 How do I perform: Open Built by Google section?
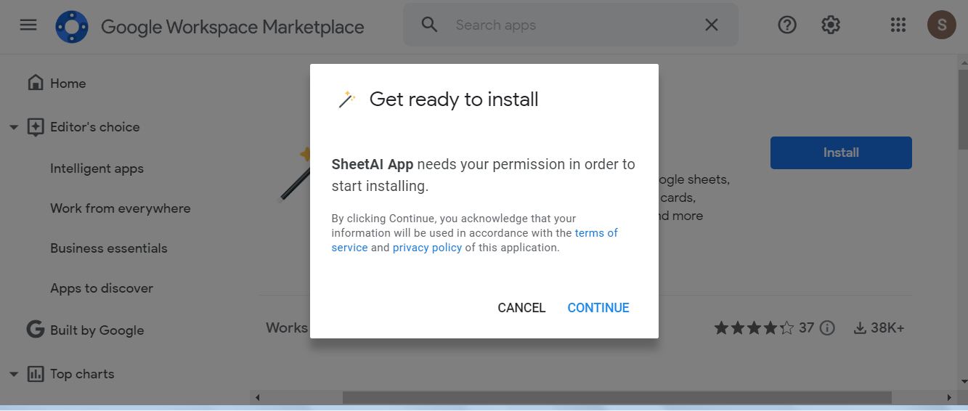click(x=97, y=330)
